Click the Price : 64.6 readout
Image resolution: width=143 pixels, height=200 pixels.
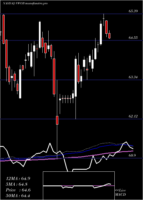(18, 190)
